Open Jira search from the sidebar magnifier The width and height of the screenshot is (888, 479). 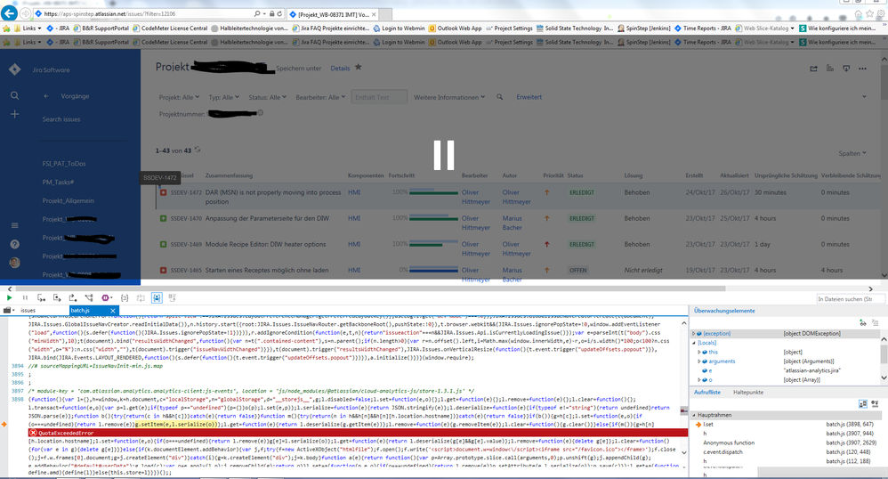pyautogui.click(x=15, y=96)
